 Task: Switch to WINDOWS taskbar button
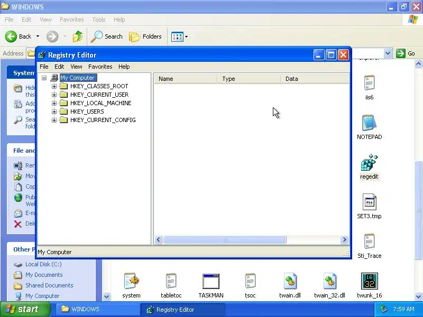[x=98, y=310]
